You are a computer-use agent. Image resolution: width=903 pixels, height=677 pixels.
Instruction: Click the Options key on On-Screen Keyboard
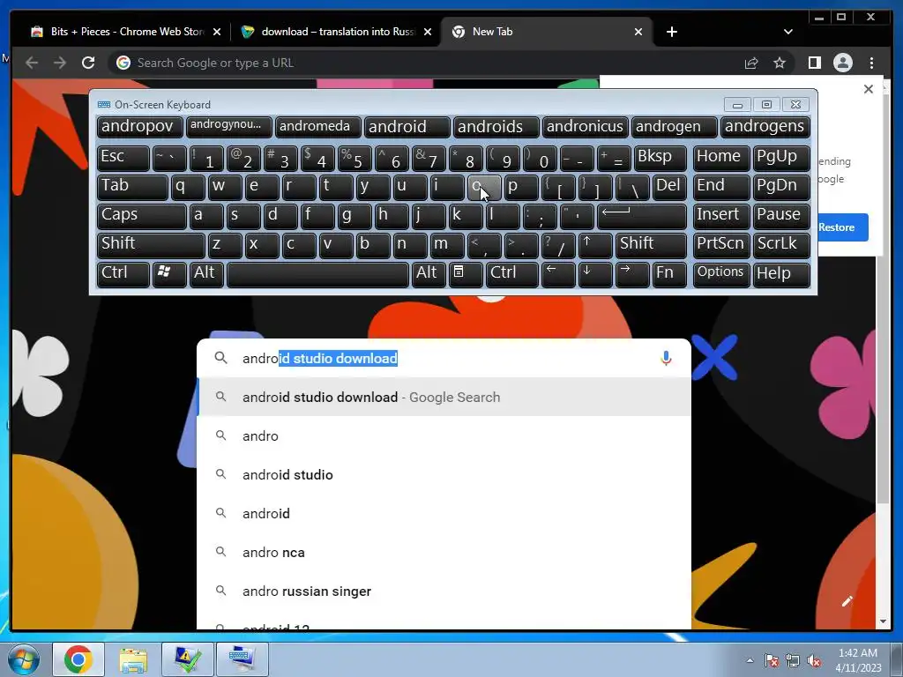tap(721, 273)
